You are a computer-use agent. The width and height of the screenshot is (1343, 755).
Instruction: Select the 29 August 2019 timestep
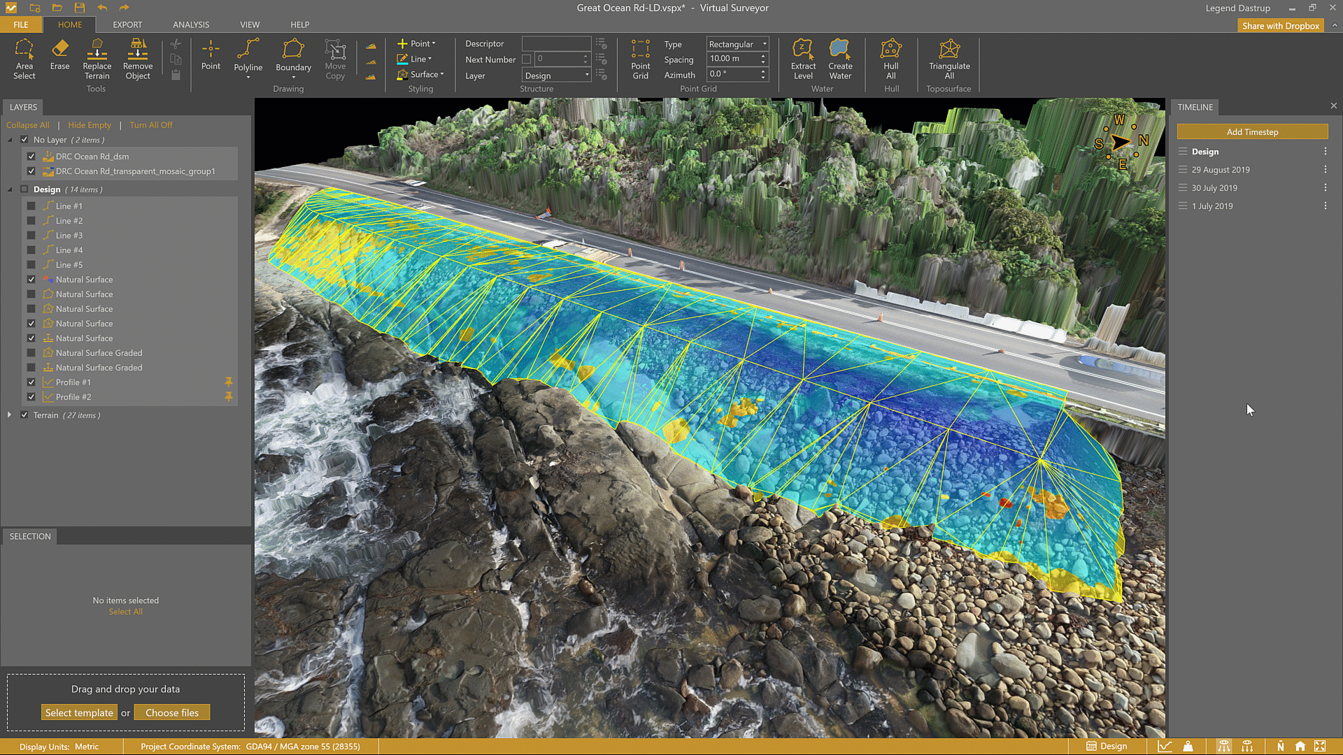click(x=1221, y=170)
